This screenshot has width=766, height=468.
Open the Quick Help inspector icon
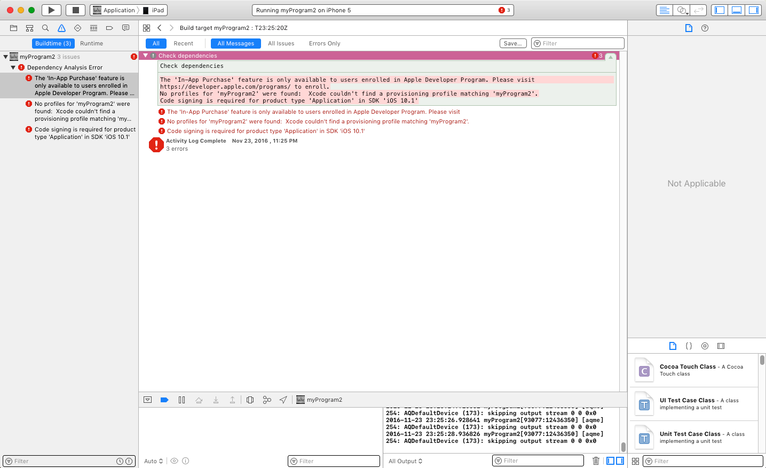[x=705, y=28]
